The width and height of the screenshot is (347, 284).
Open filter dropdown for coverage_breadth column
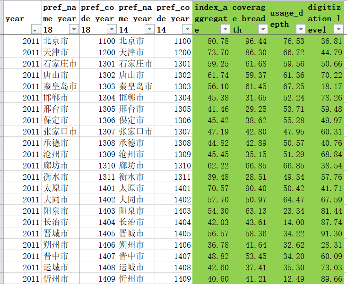[x=263, y=29]
